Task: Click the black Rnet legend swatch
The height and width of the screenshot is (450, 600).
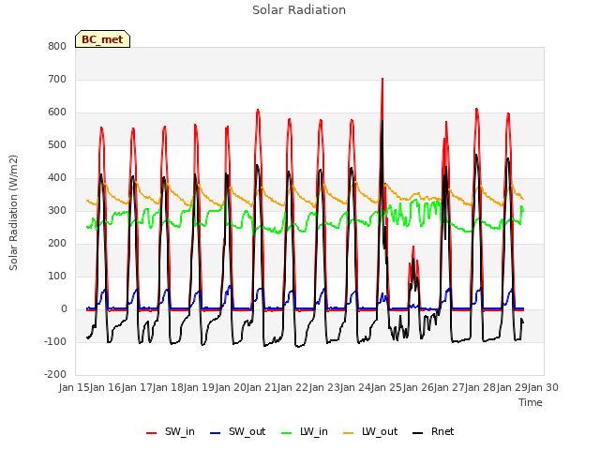Action: point(418,433)
